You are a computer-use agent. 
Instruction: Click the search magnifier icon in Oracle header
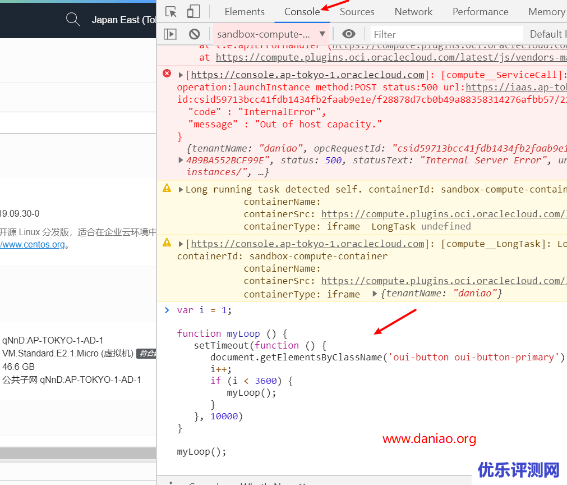pyautogui.click(x=73, y=20)
